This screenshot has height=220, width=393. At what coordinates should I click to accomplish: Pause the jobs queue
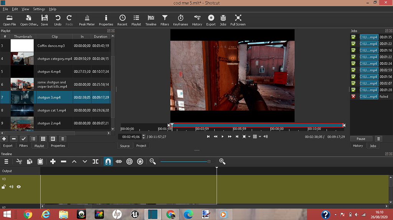[x=361, y=139]
